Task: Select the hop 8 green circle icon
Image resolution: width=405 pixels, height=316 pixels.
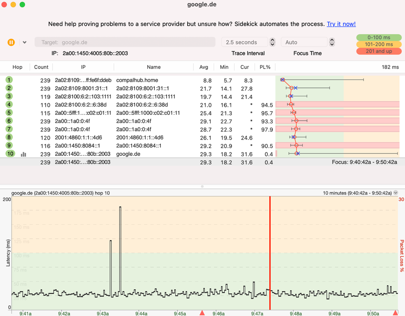Action: click(9, 137)
